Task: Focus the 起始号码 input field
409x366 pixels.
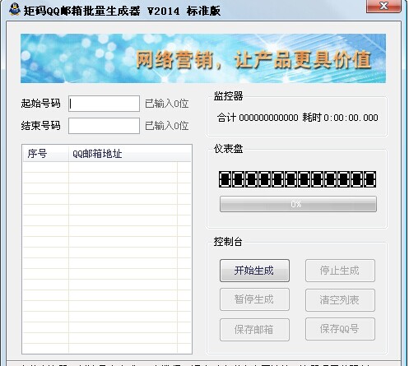Action: click(x=104, y=104)
